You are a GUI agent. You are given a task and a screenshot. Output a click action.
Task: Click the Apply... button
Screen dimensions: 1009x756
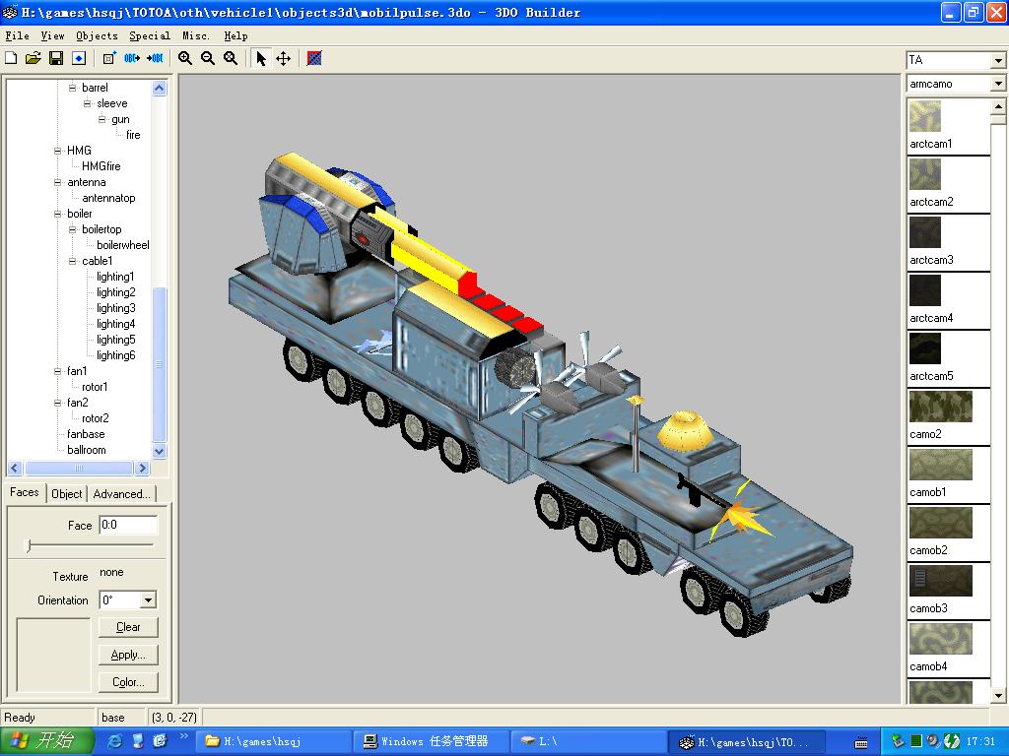[x=128, y=655]
